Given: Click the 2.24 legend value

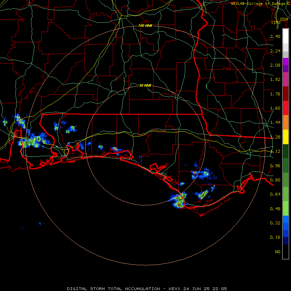Looking at the screenshot, I should pyautogui.click(x=275, y=51).
